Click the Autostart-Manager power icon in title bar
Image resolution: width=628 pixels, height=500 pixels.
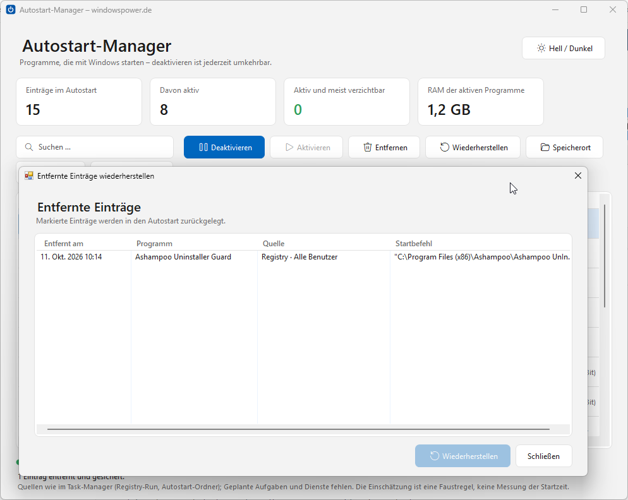[x=11, y=9]
